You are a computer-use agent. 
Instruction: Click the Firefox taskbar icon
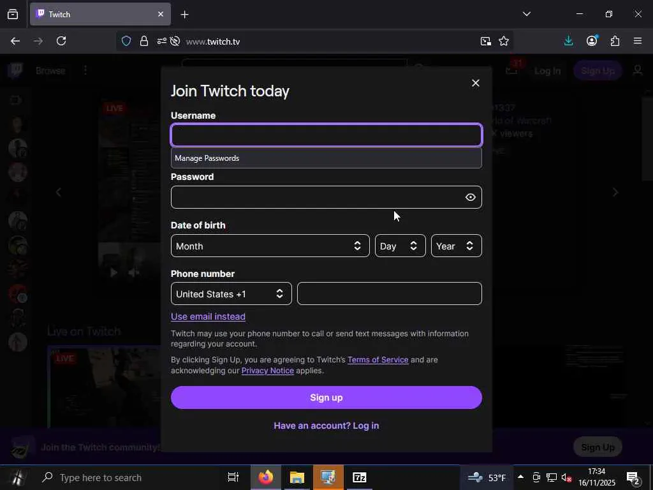(x=266, y=477)
